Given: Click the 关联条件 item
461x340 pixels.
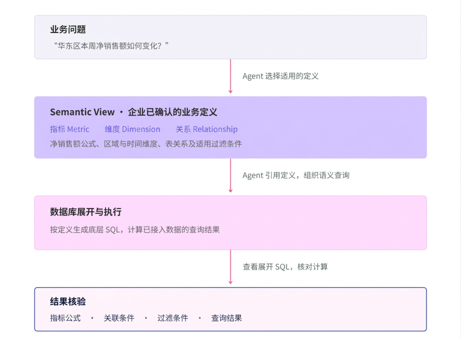Looking at the screenshot, I should (119, 318).
